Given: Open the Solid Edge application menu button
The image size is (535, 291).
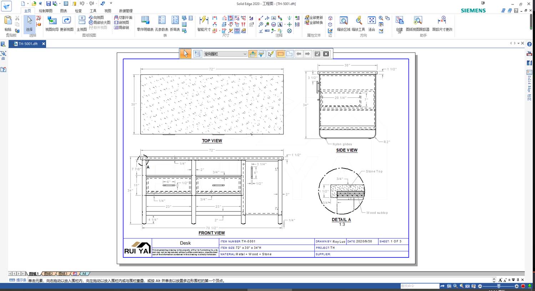Looking at the screenshot, I should click(x=6, y=6).
